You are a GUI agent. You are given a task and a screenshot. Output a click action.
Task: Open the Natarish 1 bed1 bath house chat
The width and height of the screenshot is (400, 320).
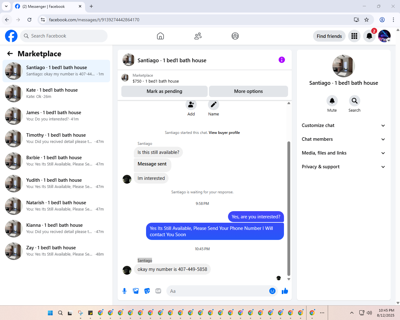56,206
